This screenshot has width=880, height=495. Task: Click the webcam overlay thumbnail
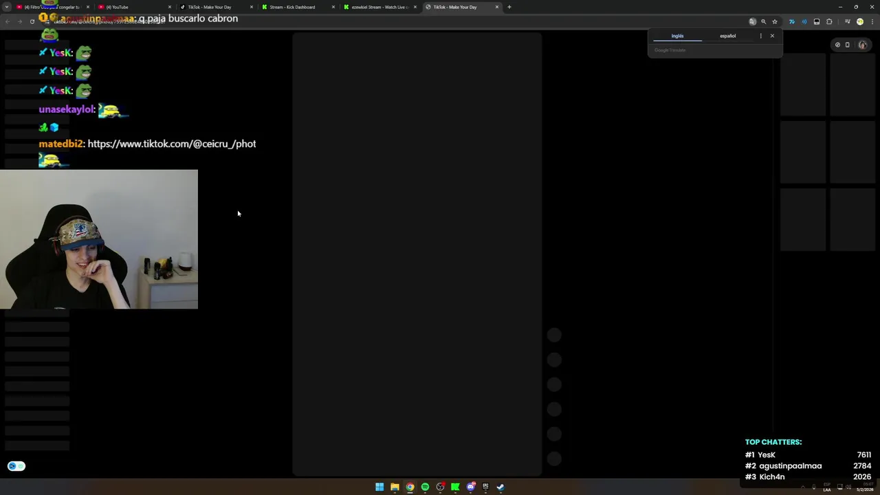pos(99,239)
